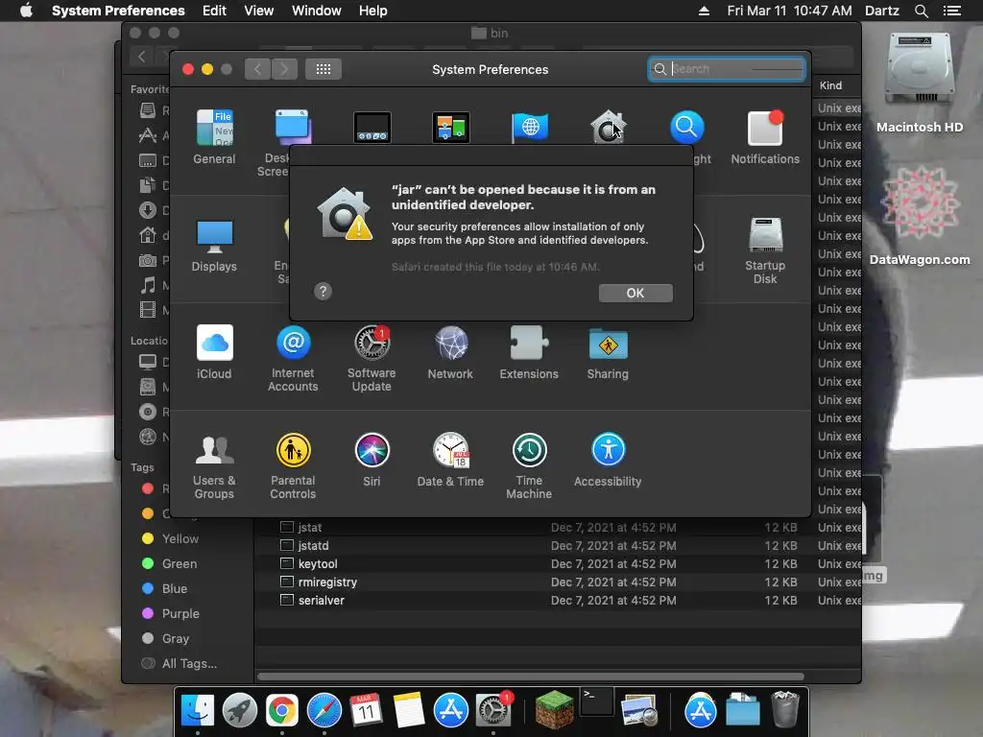Open the Apple menu
Screen dimensions: 983x737
click(x=26, y=11)
